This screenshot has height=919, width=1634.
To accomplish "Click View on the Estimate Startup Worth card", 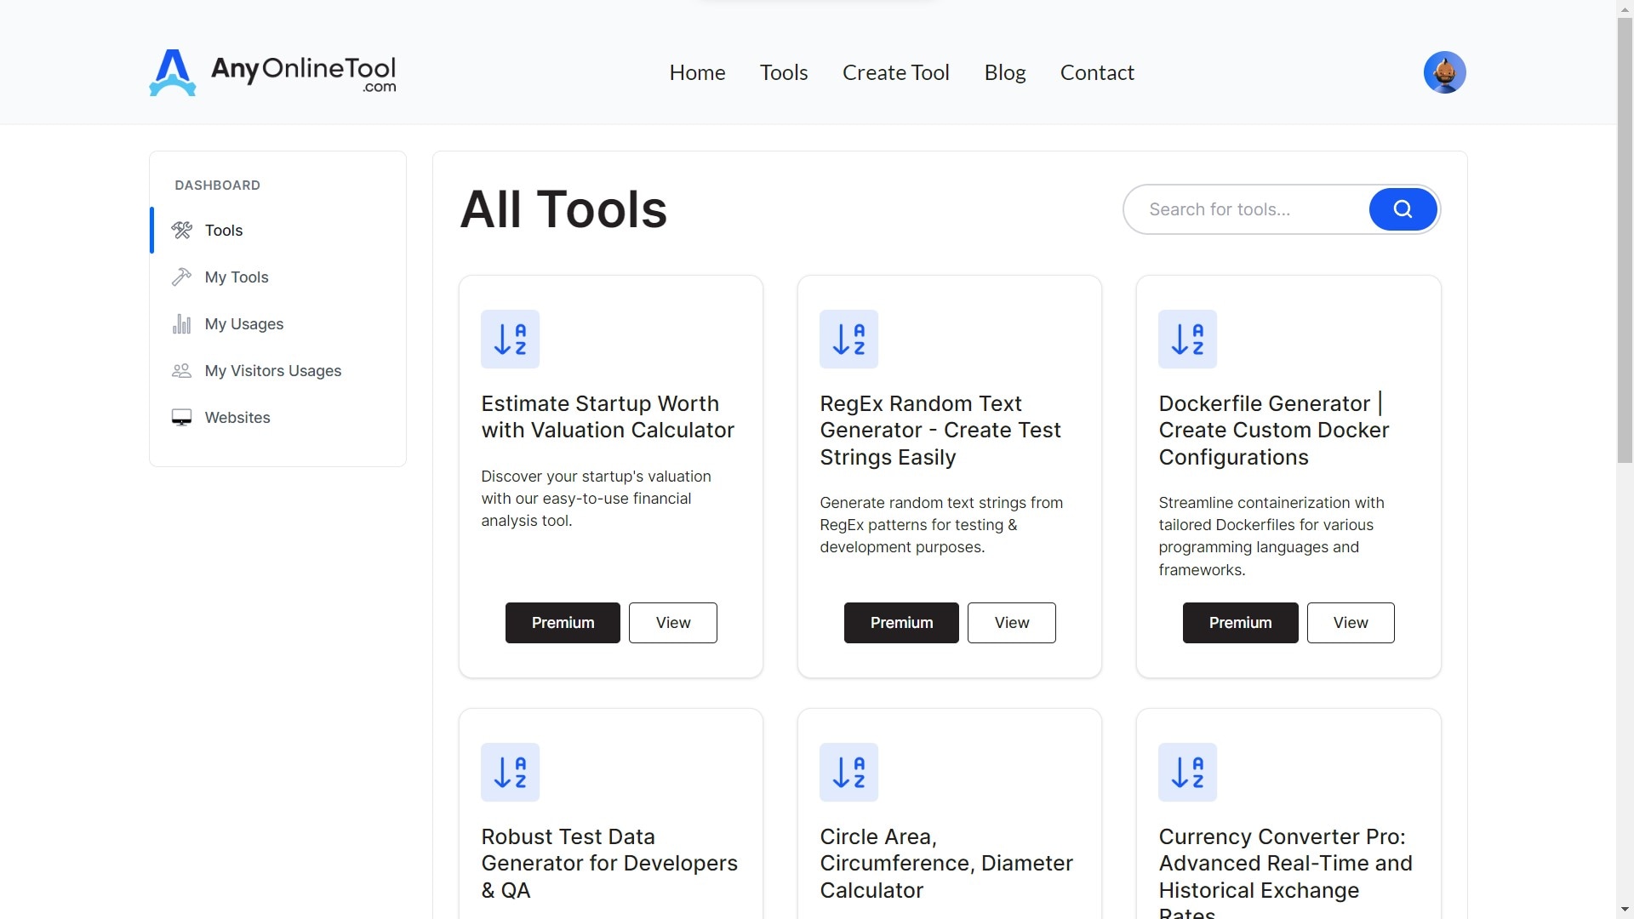I will click(x=672, y=623).
